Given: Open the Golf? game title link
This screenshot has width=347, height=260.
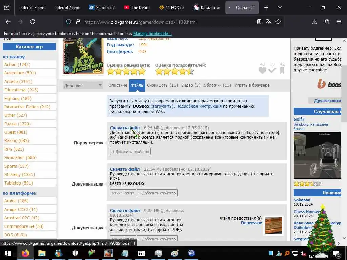Looking at the screenshot, I should [x=299, y=120].
